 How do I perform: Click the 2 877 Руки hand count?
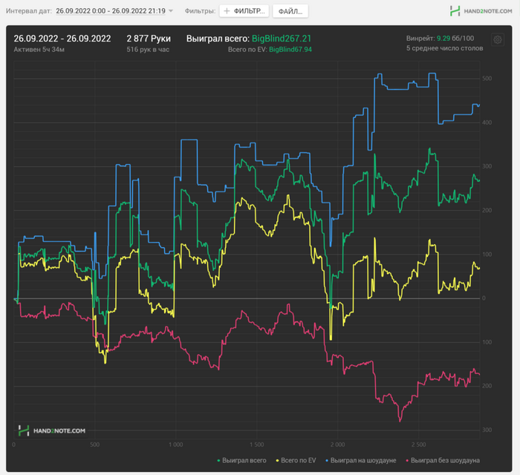point(149,39)
